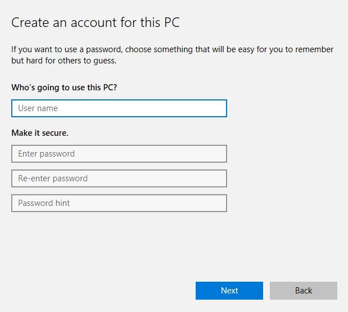Click the 'Who's going to use this PC?' label
This screenshot has width=348, height=312.
pos(64,88)
